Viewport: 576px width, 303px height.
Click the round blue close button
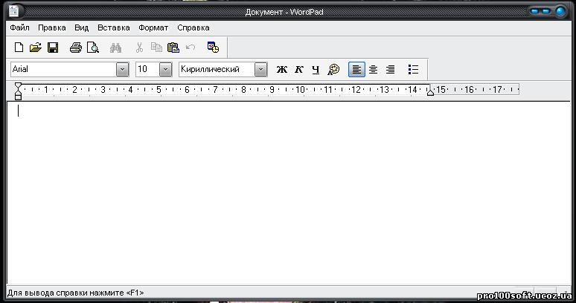click(561, 12)
